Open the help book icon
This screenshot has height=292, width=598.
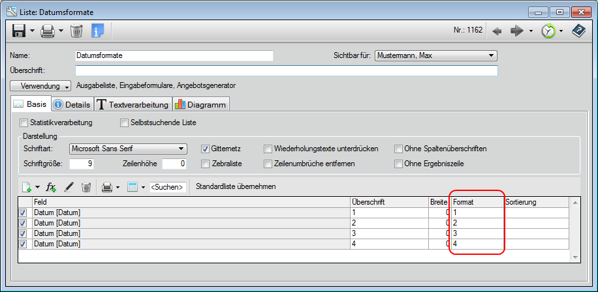(x=578, y=31)
